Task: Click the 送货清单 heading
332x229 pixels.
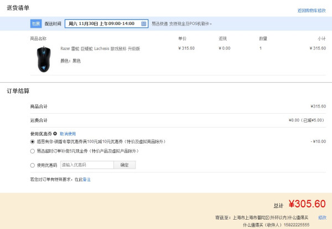Action: 18,8
